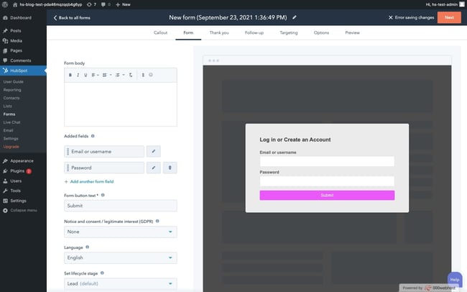Click the Form button text input
The width and height of the screenshot is (467, 292).
[x=120, y=206]
